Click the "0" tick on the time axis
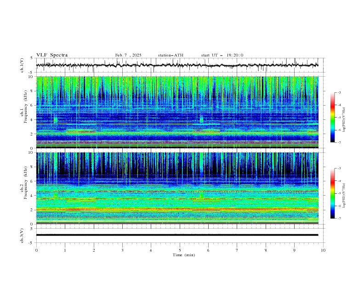 tap(36, 250)
